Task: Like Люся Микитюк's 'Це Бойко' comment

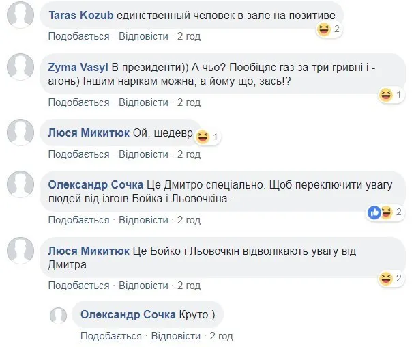Action: [78, 286]
